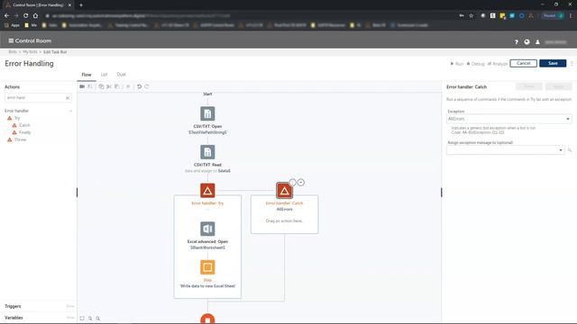Open My bots breadcrumb link

click(x=30, y=52)
